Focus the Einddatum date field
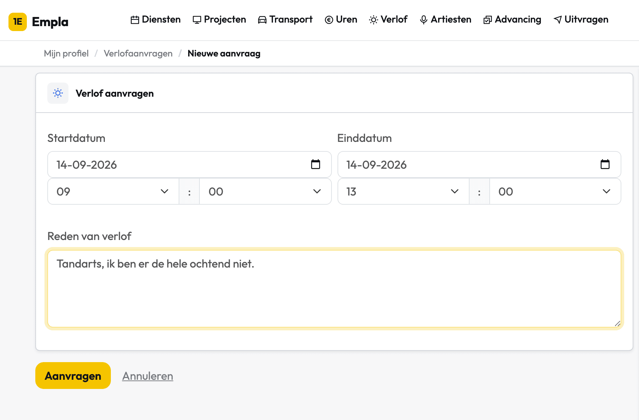Viewport: 639px width, 420px height. point(479,164)
